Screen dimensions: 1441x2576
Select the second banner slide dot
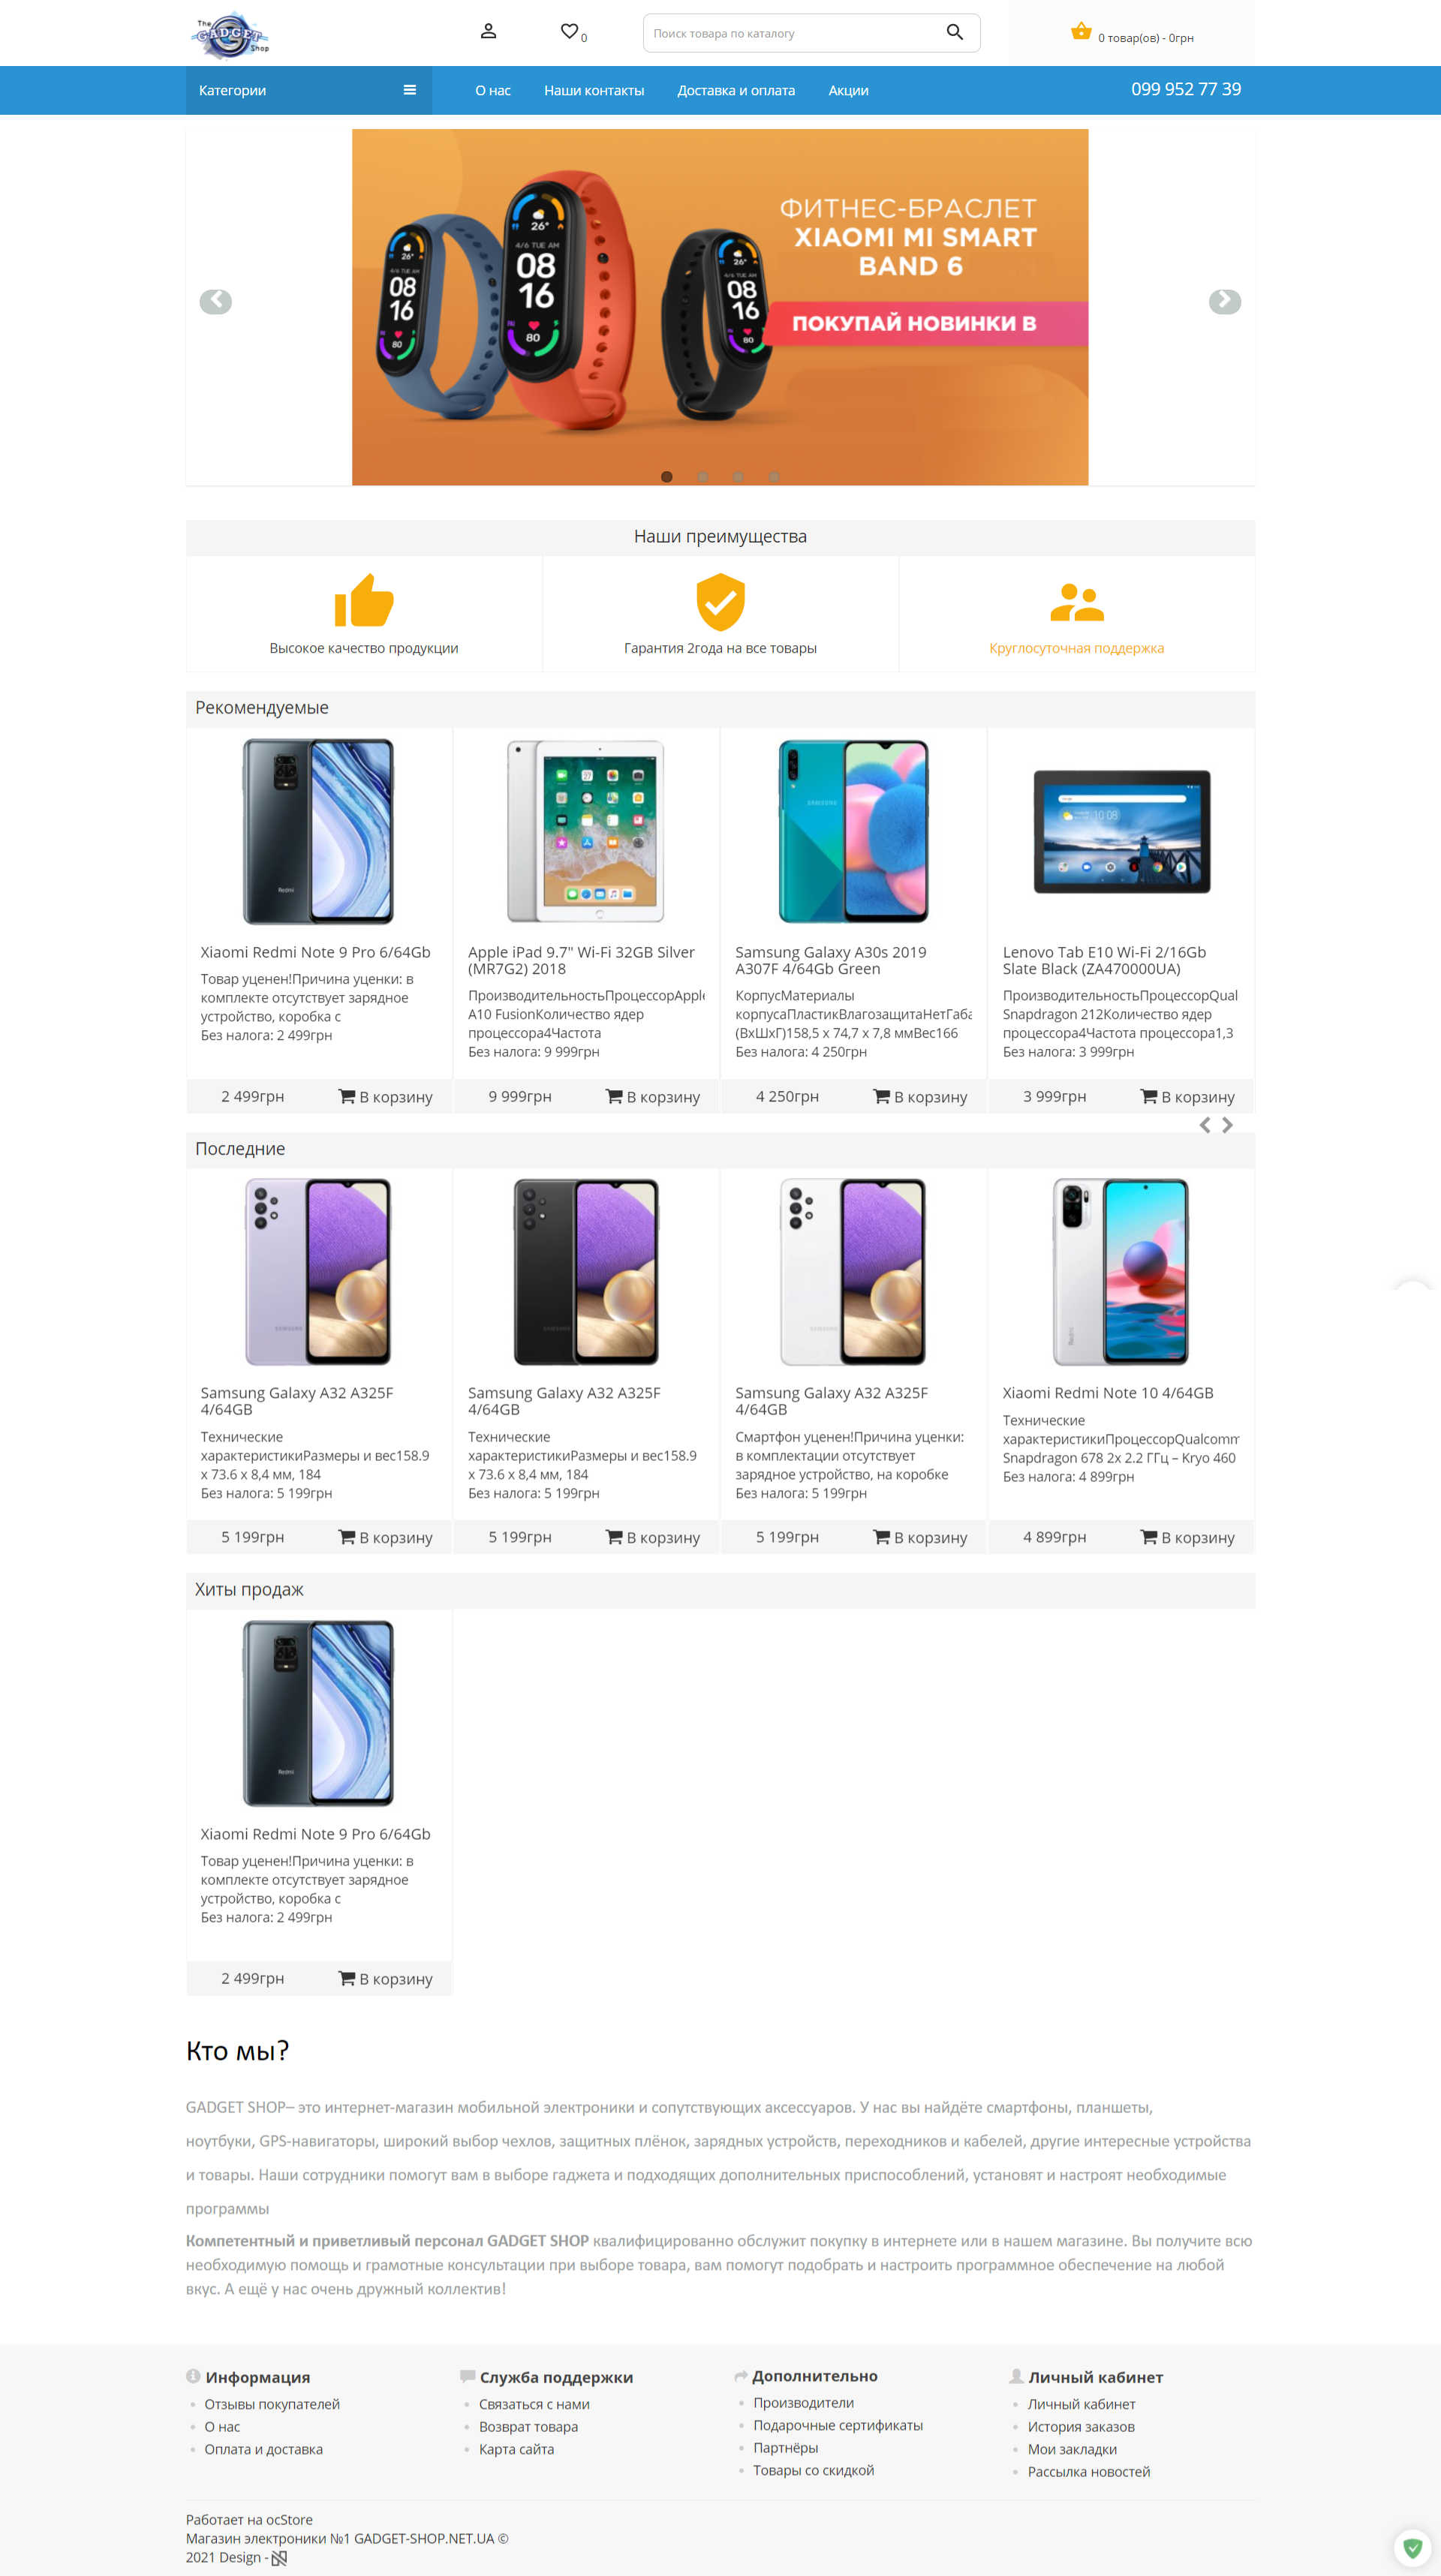coord(702,477)
